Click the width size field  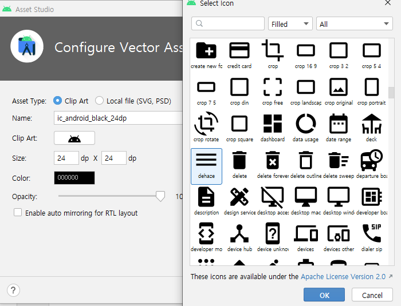(x=66, y=158)
